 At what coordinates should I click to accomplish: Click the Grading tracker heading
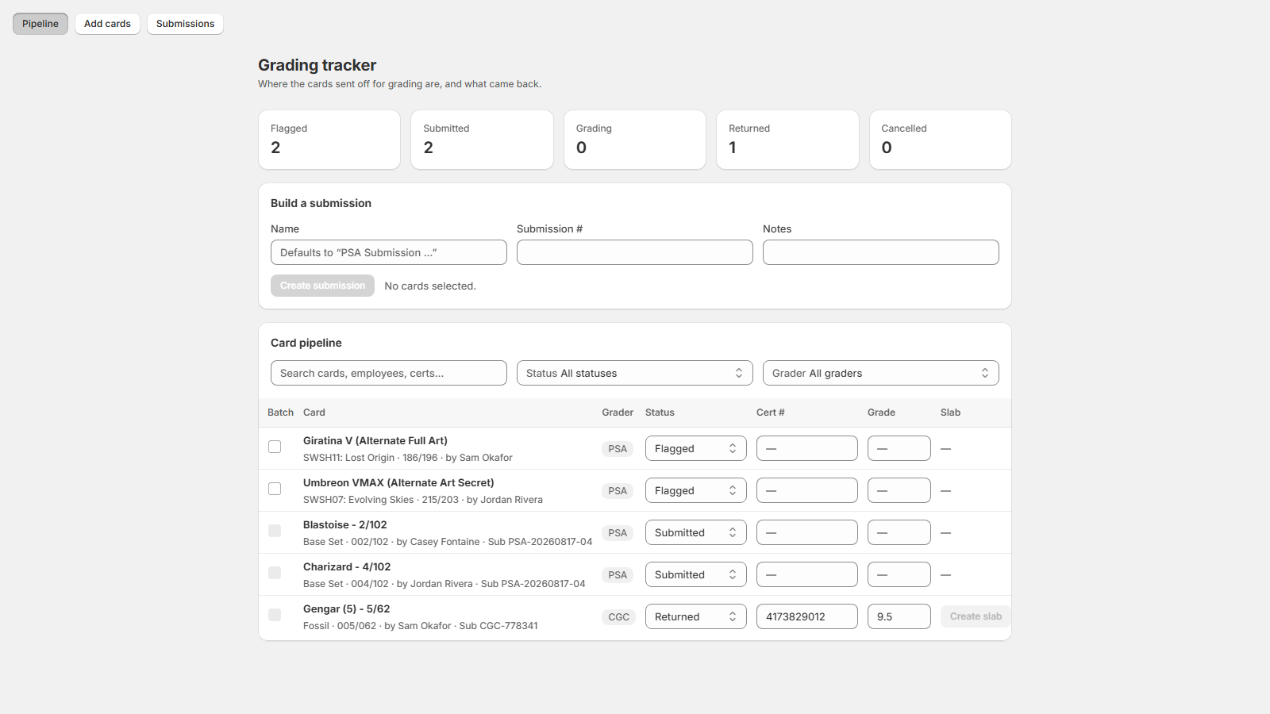[317, 65]
